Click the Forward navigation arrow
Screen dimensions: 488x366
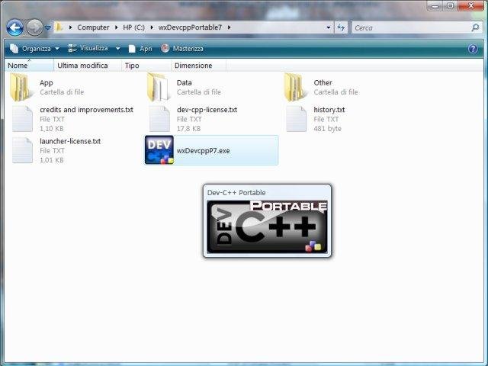tap(34, 27)
